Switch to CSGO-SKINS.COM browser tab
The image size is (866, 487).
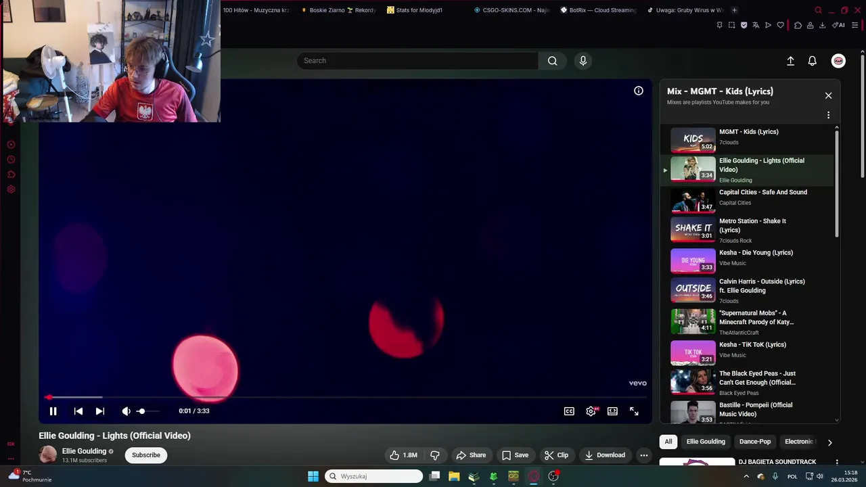(x=512, y=10)
